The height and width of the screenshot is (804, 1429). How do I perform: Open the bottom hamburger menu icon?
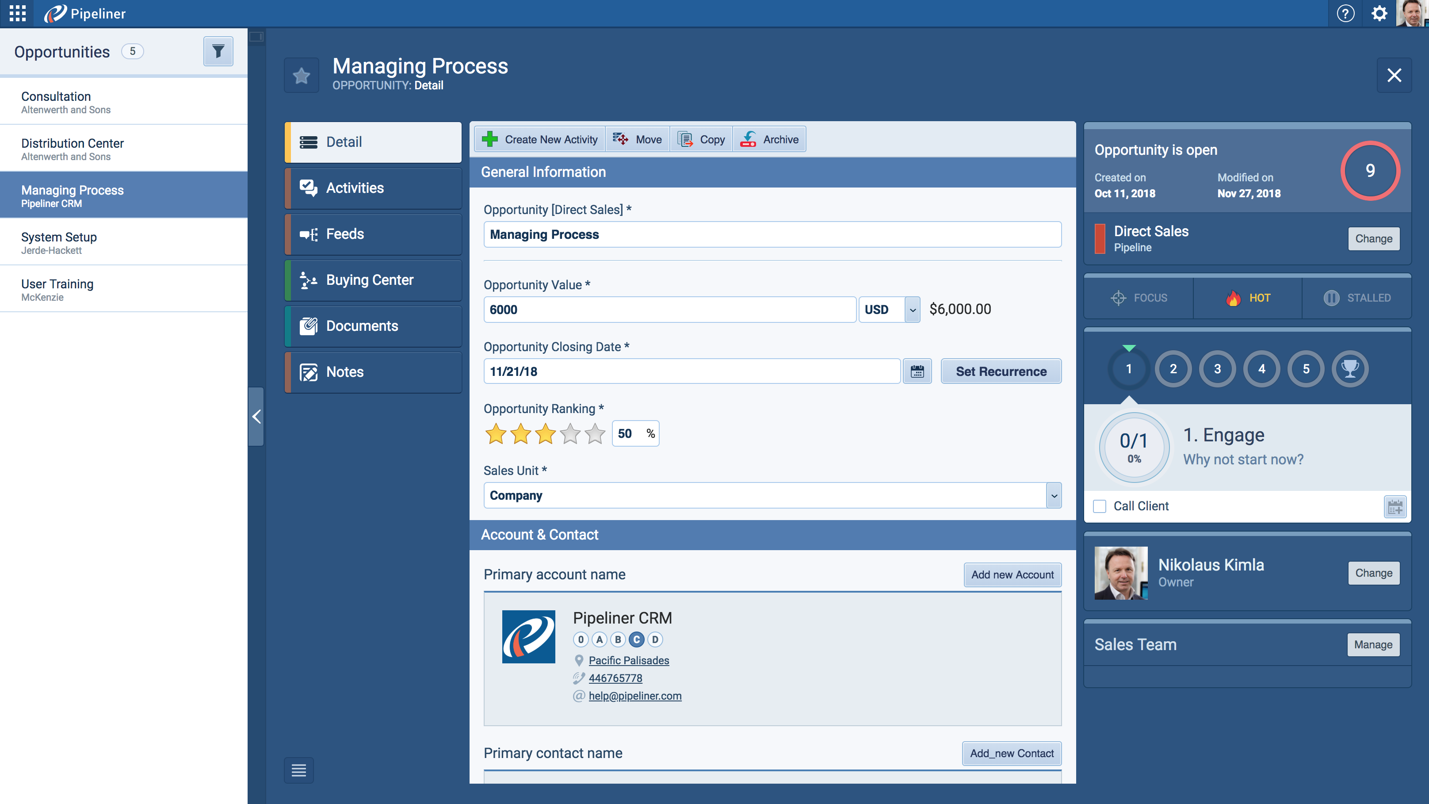(298, 770)
